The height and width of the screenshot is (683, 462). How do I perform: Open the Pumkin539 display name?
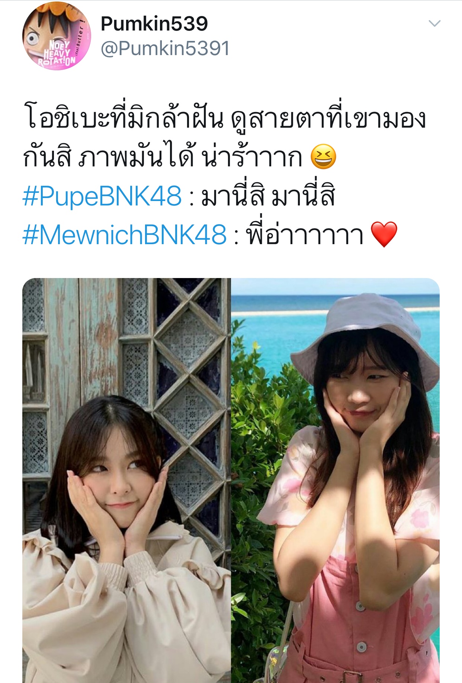pos(154,24)
